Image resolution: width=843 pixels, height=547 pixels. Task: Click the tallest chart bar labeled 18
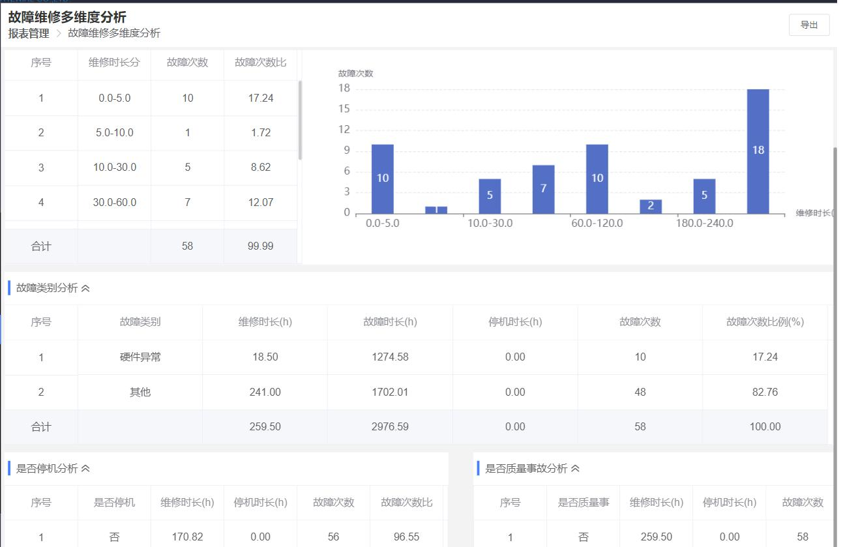click(758, 151)
